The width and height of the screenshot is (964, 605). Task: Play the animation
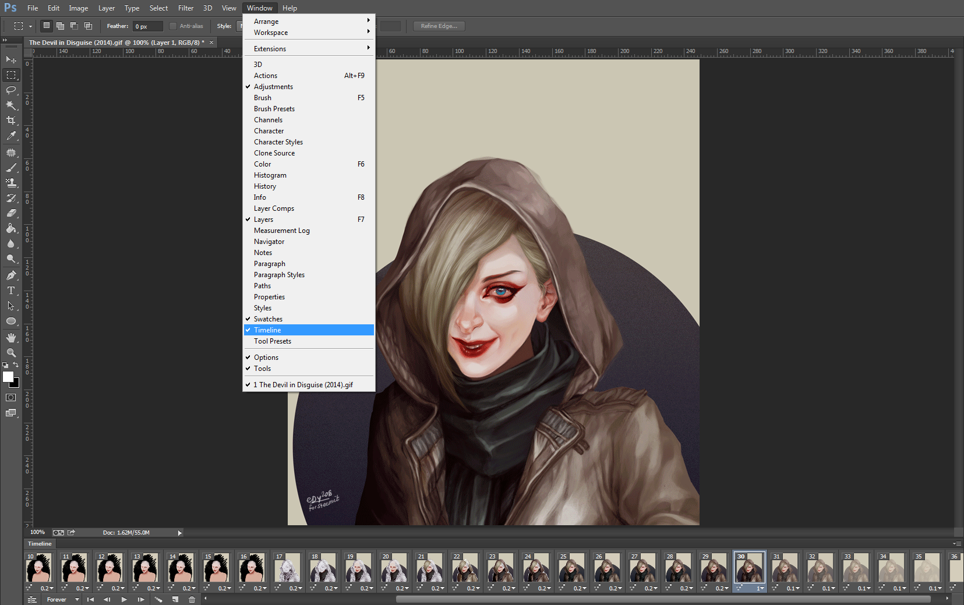pyautogui.click(x=124, y=599)
